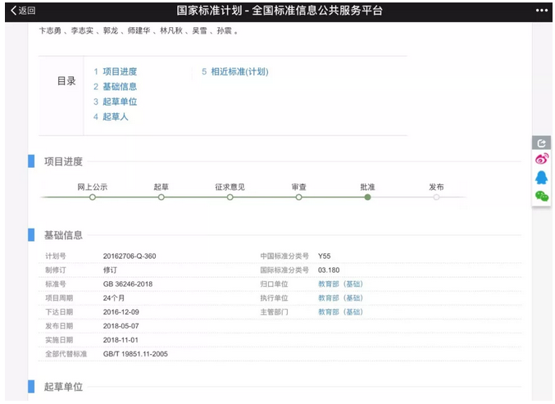
Task: Click the 网上公示 progress node
Action: click(x=93, y=197)
